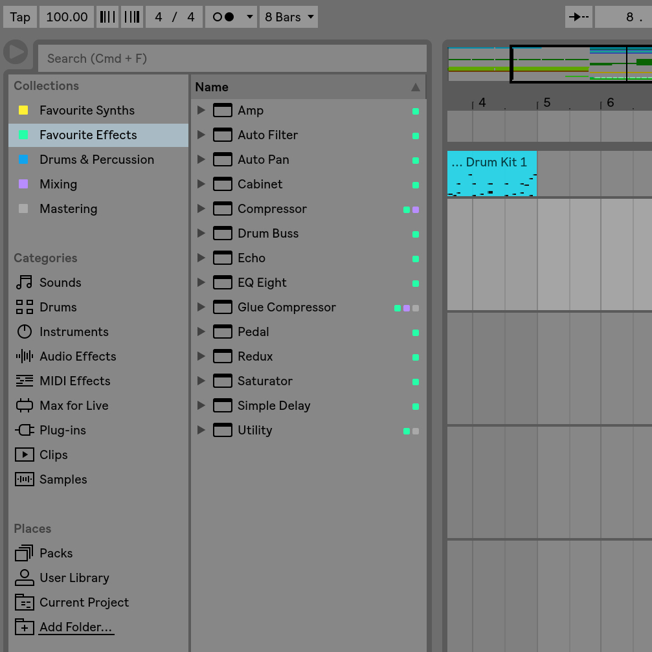Image resolution: width=652 pixels, height=652 pixels.
Task: Select the Mixing collection
Action: [98, 185]
